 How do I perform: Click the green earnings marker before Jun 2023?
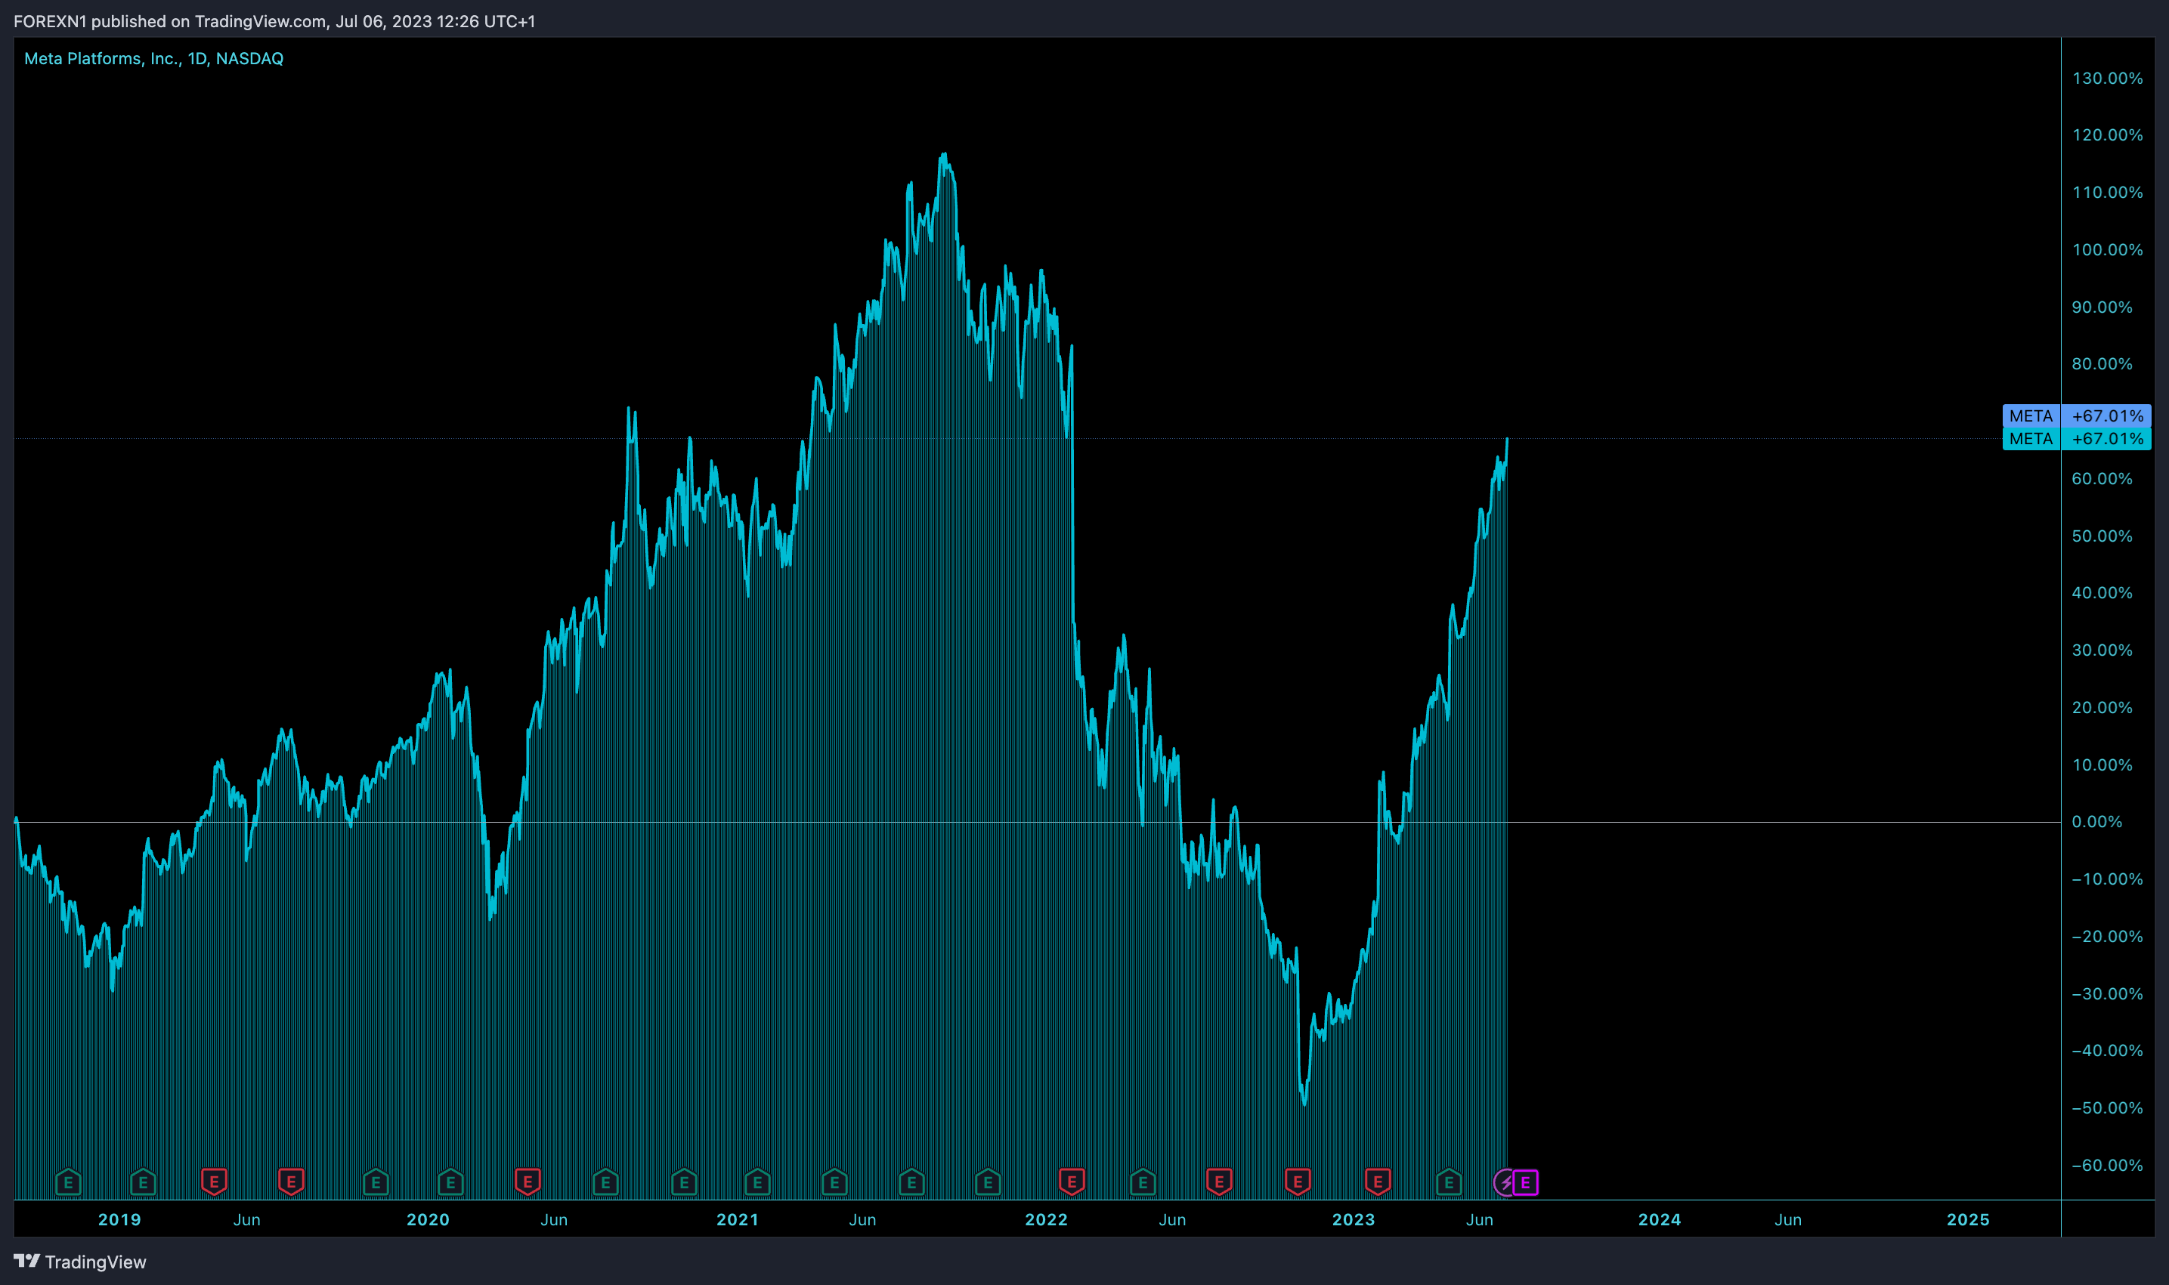tap(1450, 1182)
